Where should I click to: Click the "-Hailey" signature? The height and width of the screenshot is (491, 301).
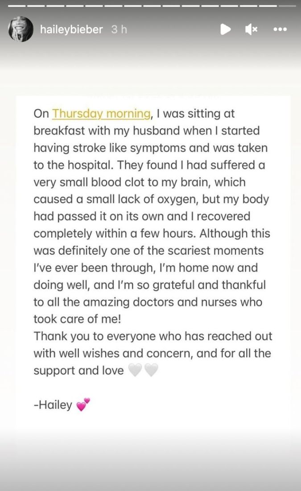coord(53,405)
